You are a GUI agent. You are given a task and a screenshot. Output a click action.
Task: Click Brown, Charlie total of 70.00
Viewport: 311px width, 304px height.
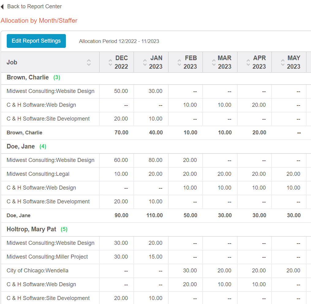point(121,133)
